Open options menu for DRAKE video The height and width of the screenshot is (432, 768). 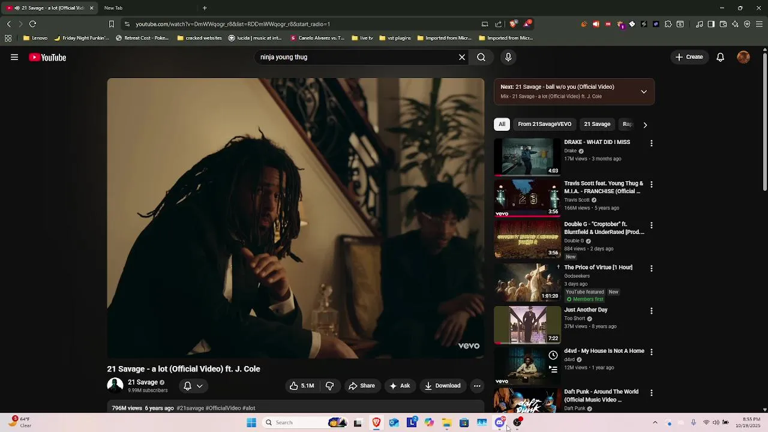tap(651, 143)
